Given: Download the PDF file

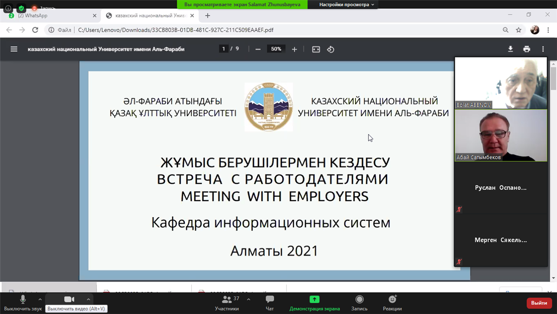Looking at the screenshot, I should (x=511, y=49).
